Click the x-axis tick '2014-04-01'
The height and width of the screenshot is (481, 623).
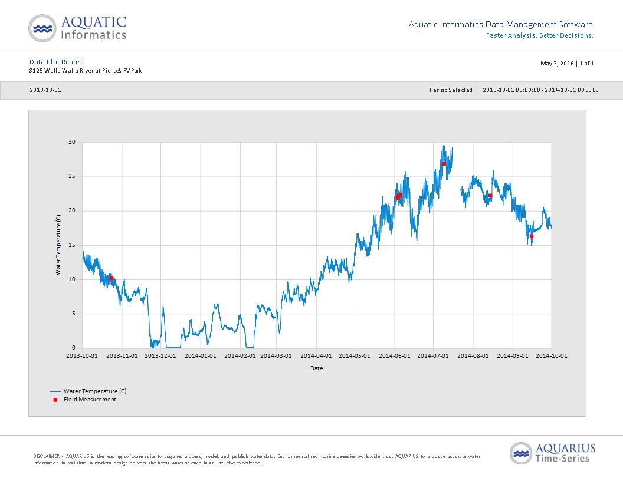click(x=316, y=356)
